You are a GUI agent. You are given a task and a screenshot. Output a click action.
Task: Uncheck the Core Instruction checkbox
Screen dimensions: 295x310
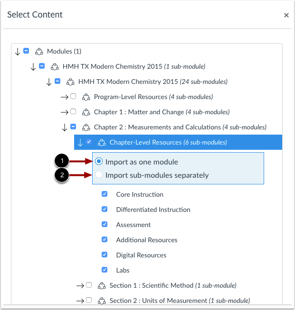point(105,194)
